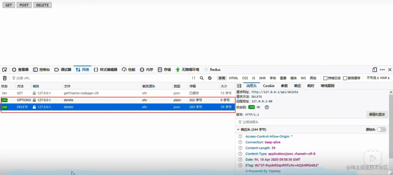This screenshot has width=393, height=175.
Task: Open the 无障碍环境 accessibility tab
Action: (x=187, y=70)
